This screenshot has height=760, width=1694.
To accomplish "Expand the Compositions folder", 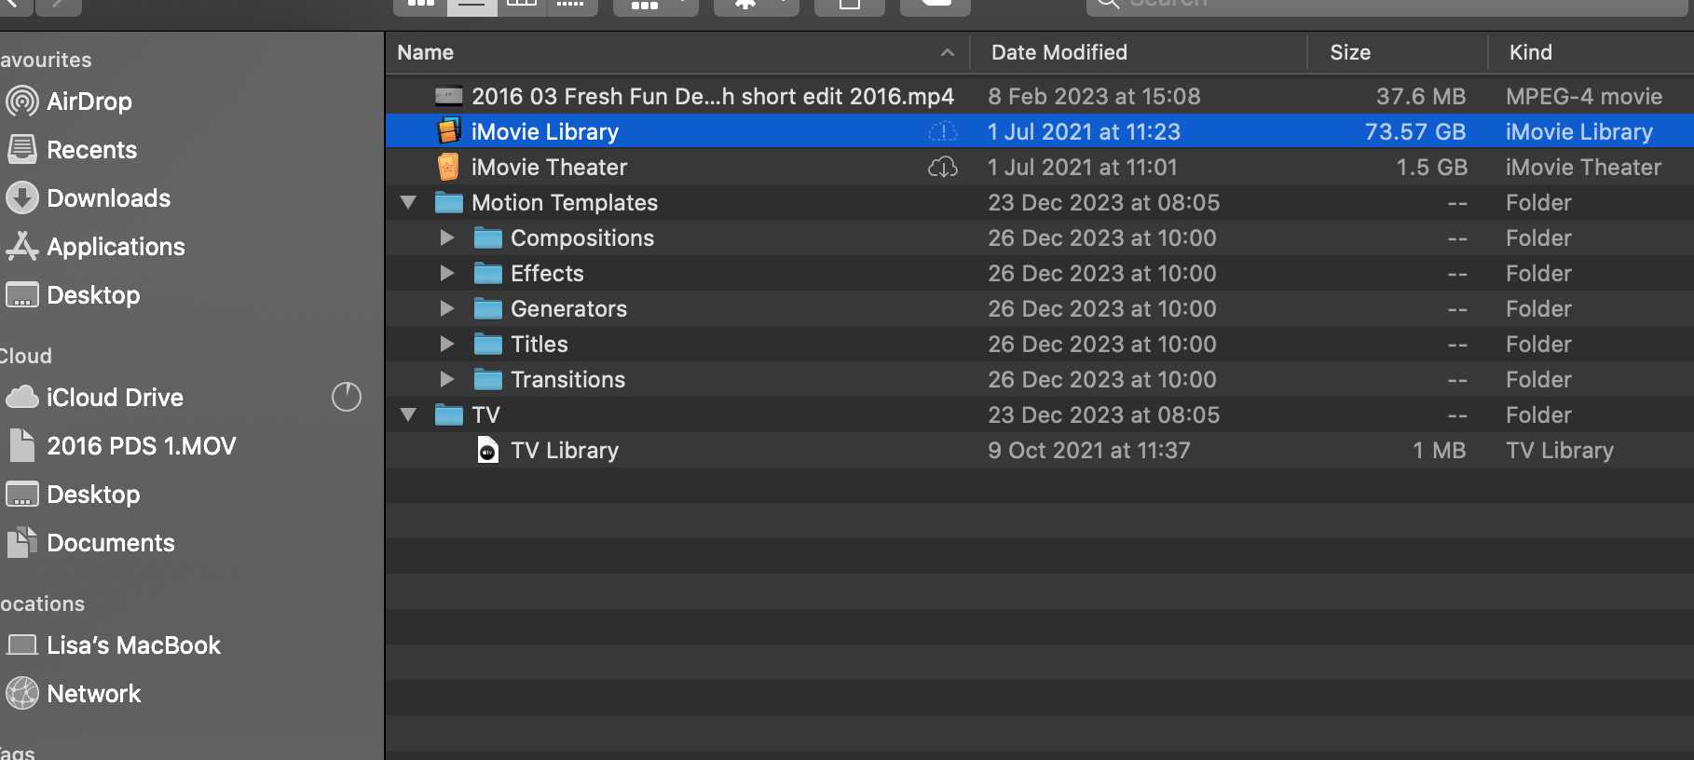I will [x=447, y=237].
